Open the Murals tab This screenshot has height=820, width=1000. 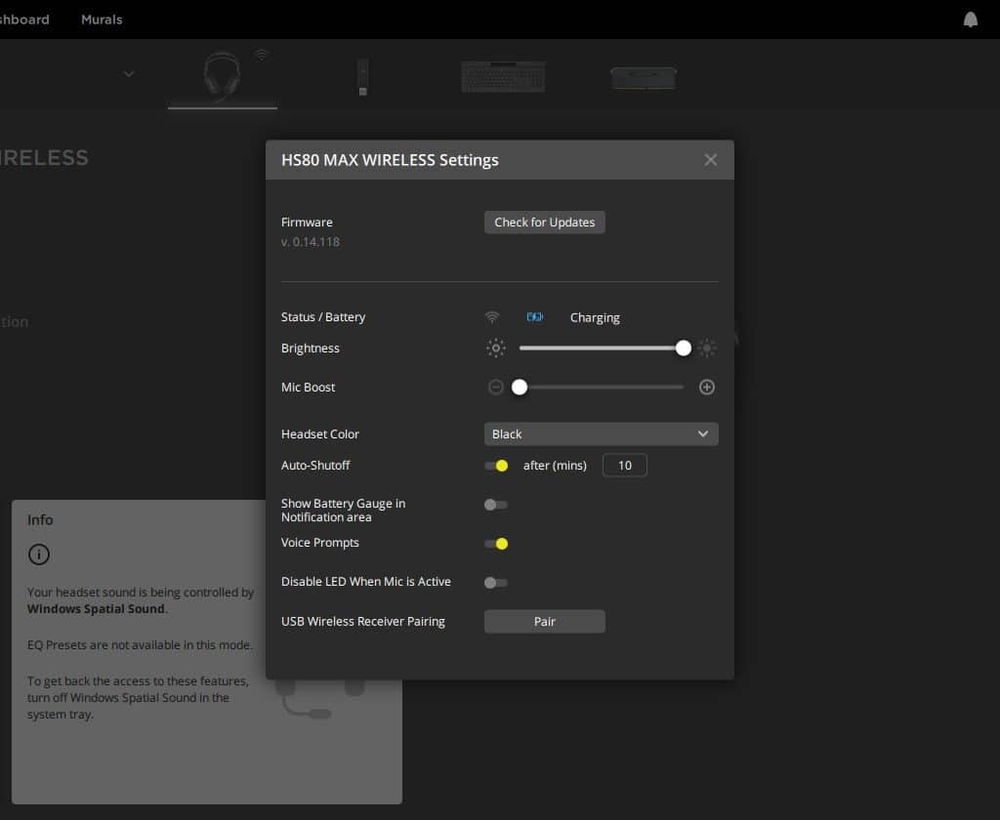click(102, 20)
